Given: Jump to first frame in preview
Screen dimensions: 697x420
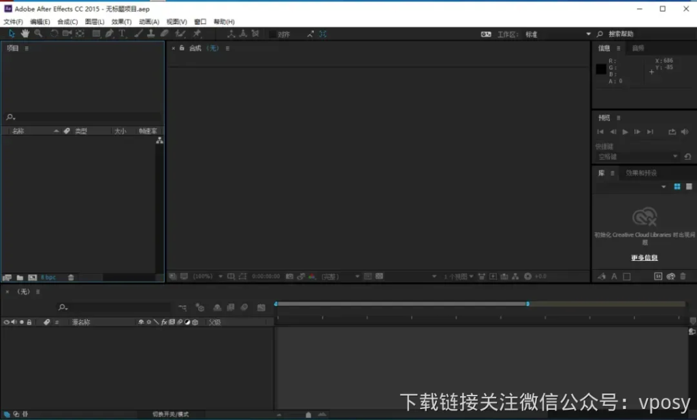Looking at the screenshot, I should click(600, 132).
